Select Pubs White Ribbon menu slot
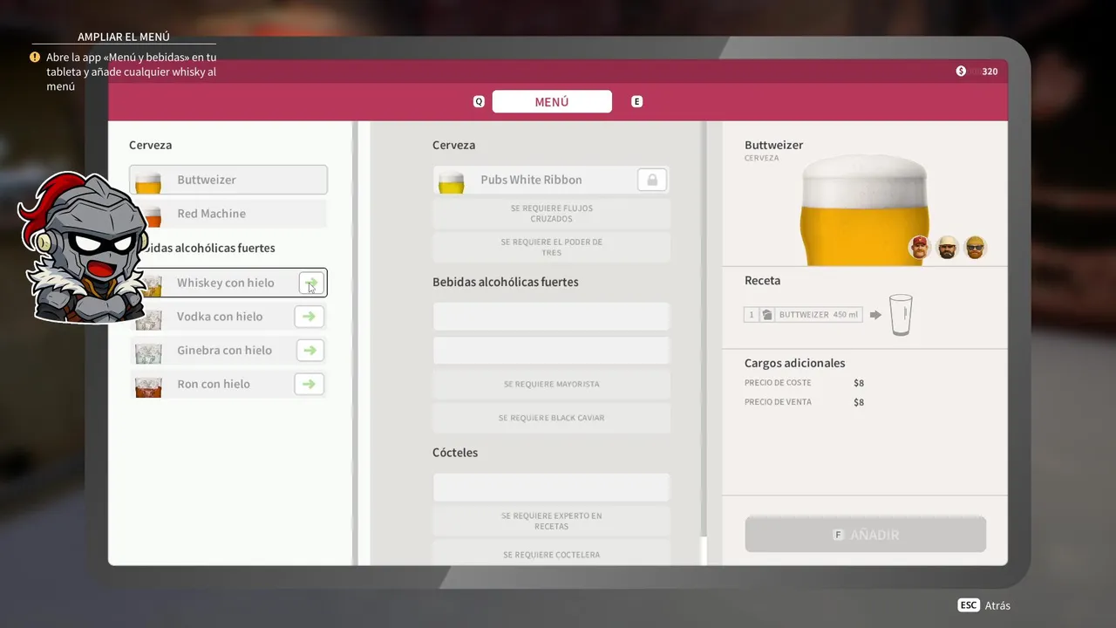Image resolution: width=1116 pixels, height=628 pixels. coord(551,180)
